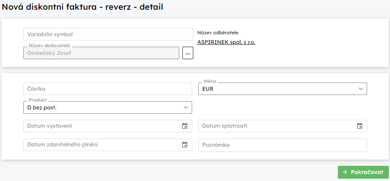This screenshot has height=181, width=390.
Task: Click into the Poznámka note field
Action: point(283,145)
